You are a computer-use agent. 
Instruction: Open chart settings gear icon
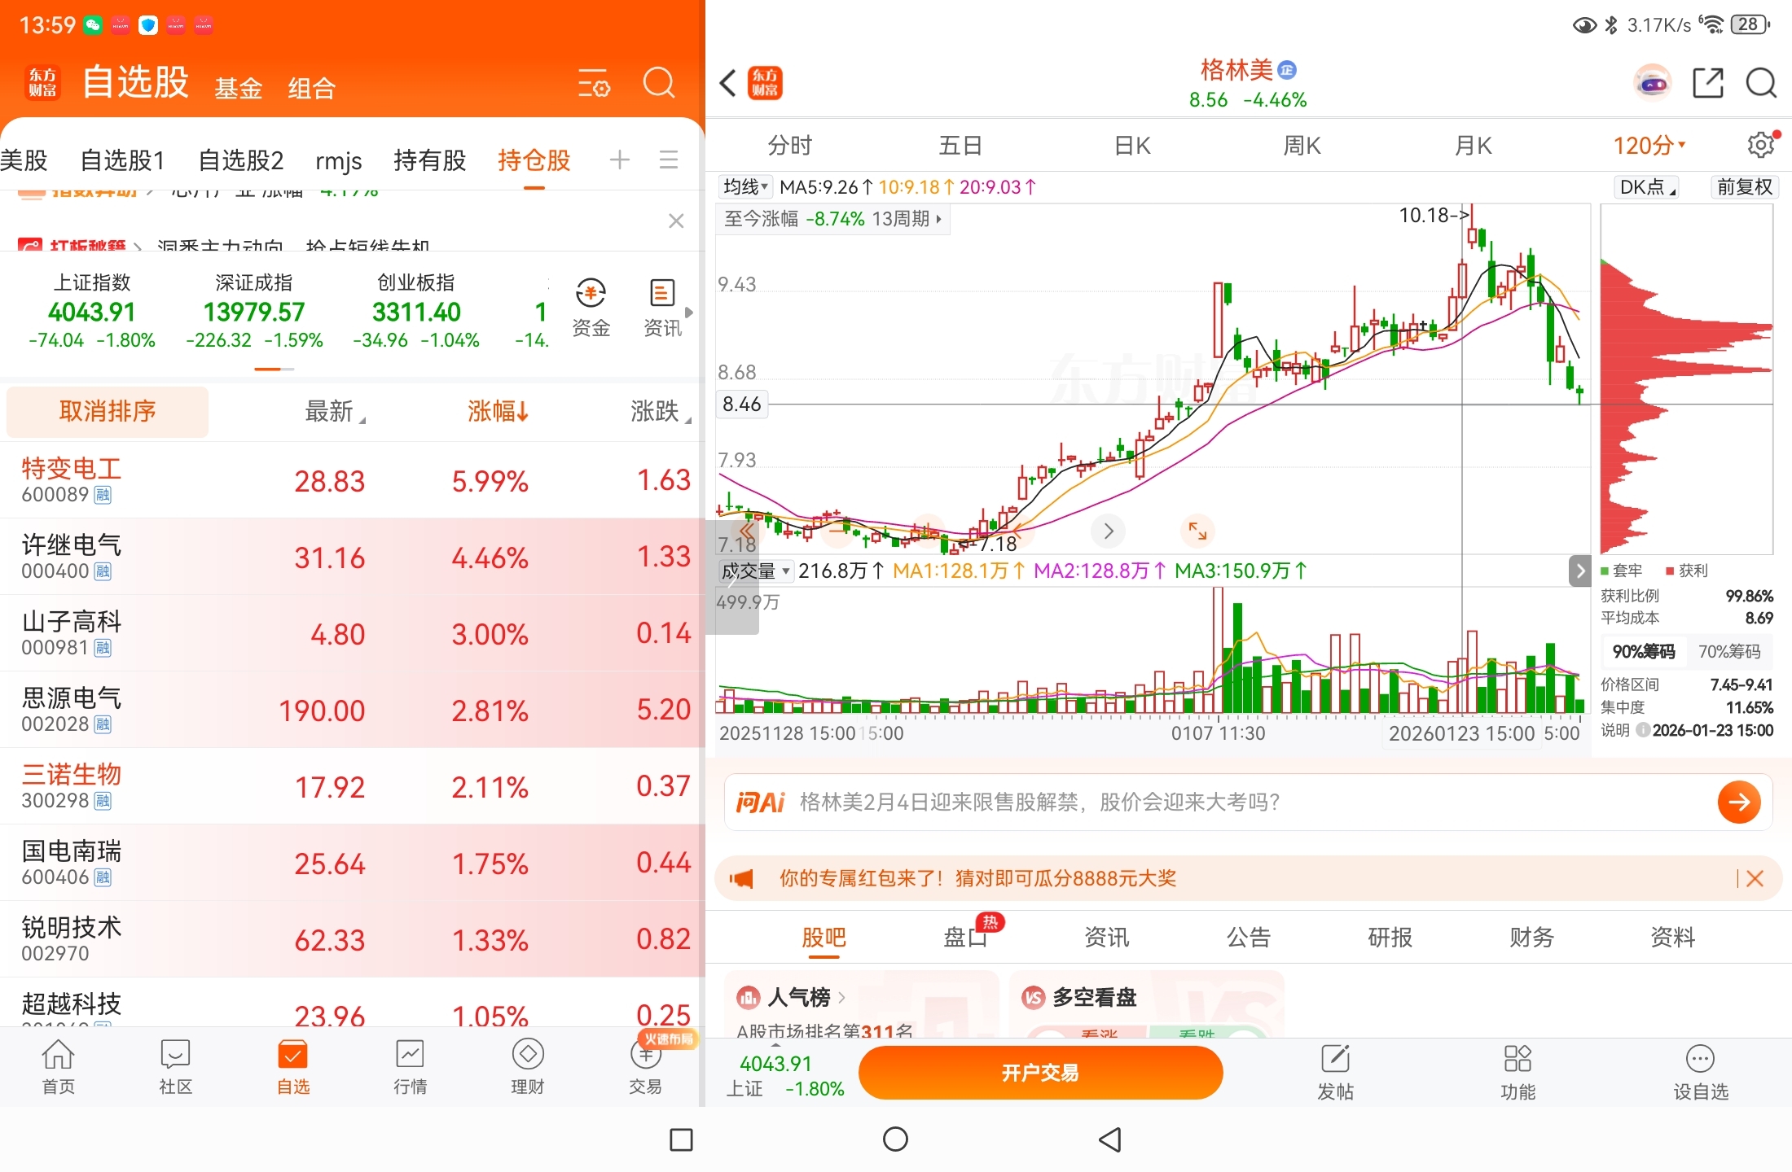click(1760, 145)
